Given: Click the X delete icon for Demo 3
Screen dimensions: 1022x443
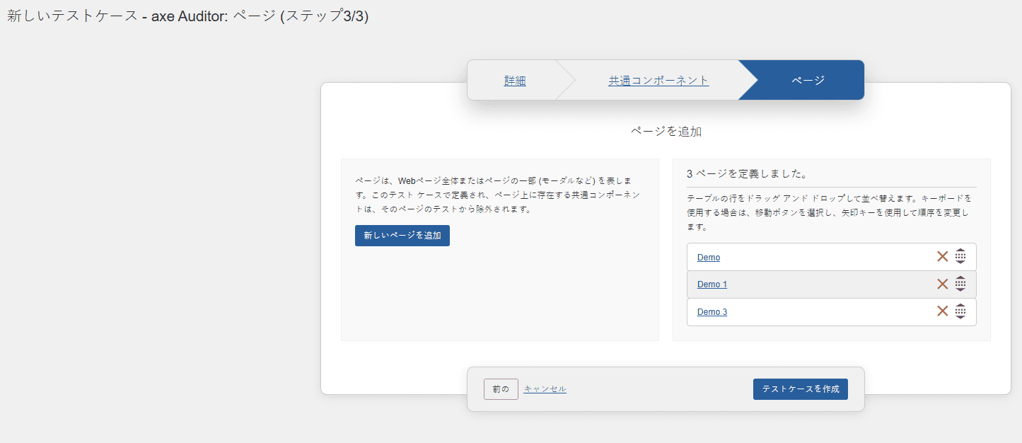Looking at the screenshot, I should (x=942, y=311).
